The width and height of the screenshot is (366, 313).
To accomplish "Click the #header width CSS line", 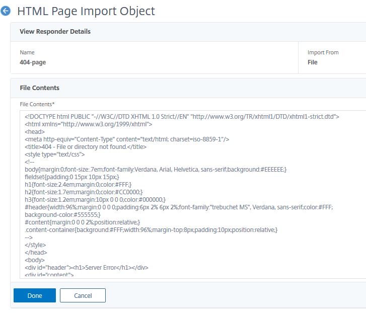I will (x=179, y=207).
